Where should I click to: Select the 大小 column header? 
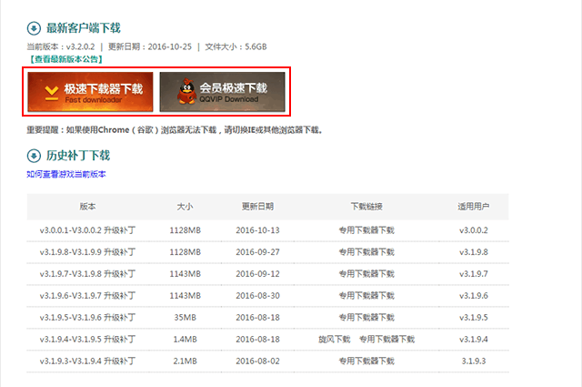point(185,207)
